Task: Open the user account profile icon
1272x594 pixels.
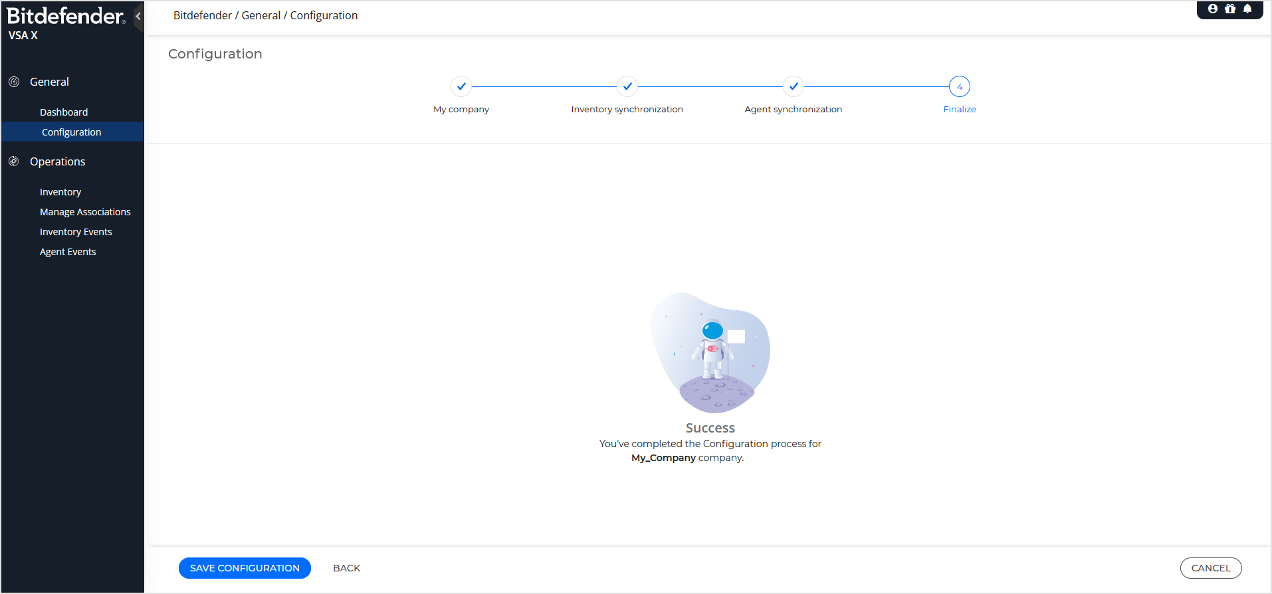Action: coord(1213,9)
